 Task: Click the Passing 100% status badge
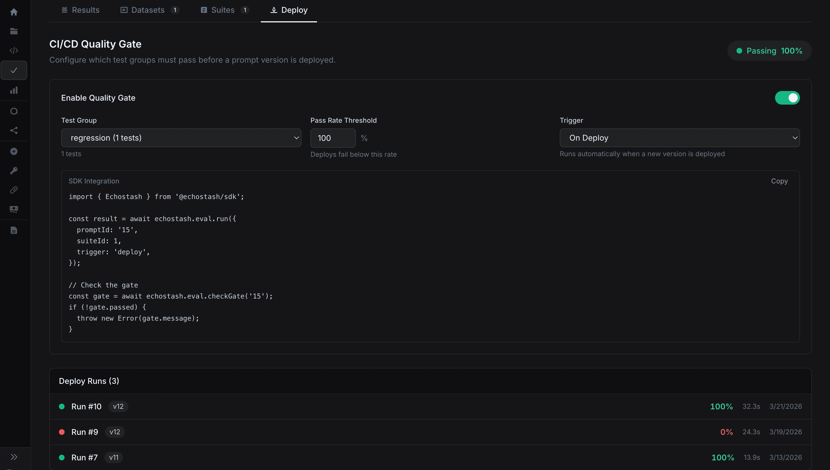769,51
